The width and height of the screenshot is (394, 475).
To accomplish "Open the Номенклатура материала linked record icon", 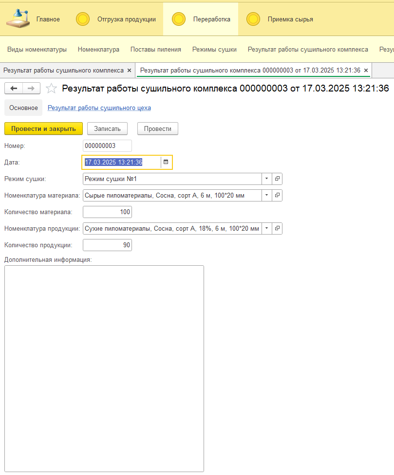I will [x=277, y=195].
